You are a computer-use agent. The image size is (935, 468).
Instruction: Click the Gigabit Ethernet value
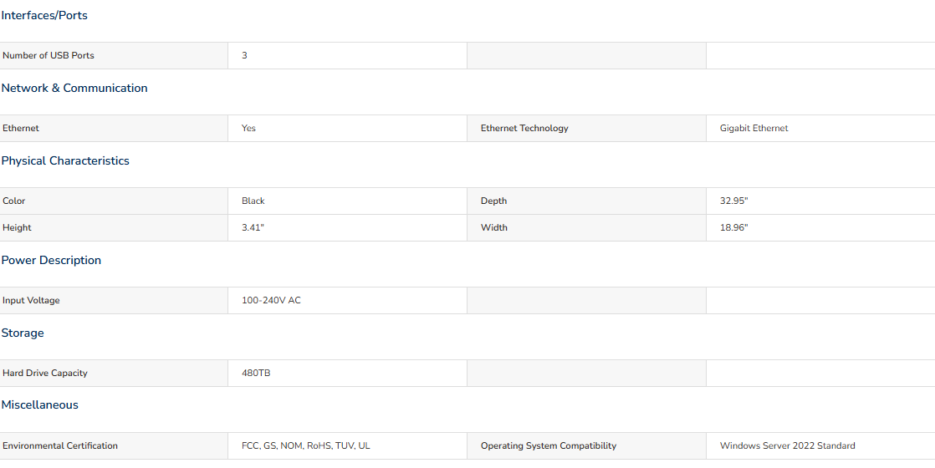(754, 128)
